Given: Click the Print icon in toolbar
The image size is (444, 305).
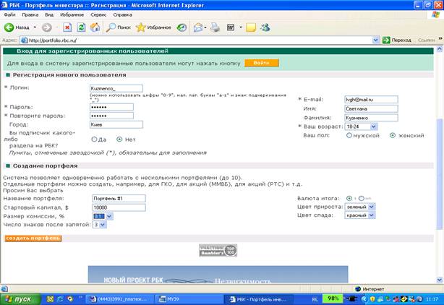Looking at the screenshot, I should 215,27.
